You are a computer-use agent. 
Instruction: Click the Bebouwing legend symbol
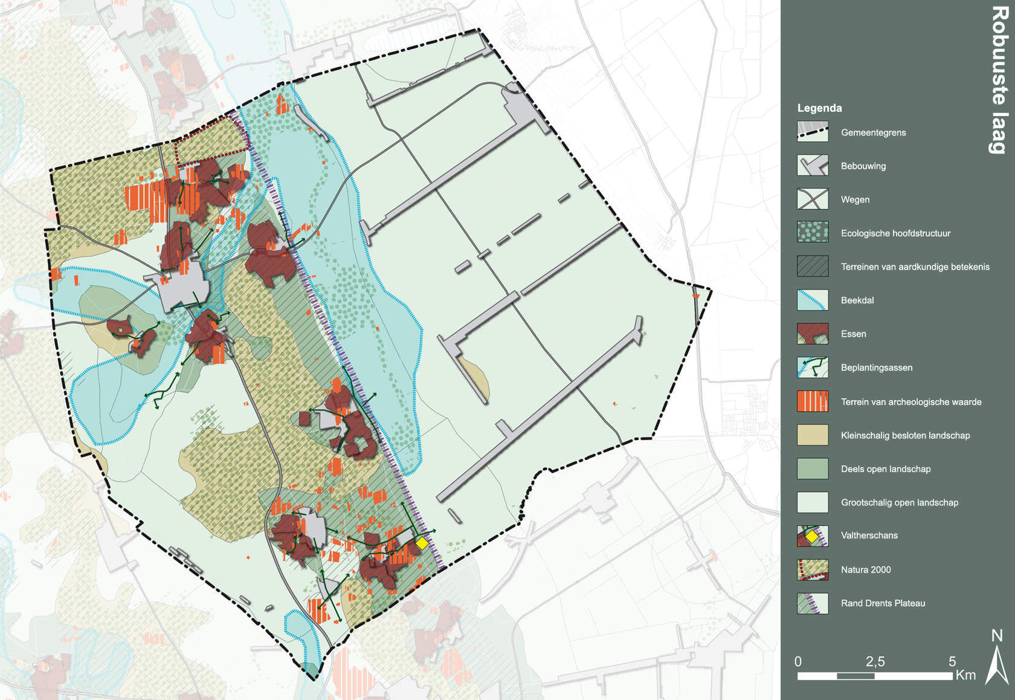click(x=812, y=166)
